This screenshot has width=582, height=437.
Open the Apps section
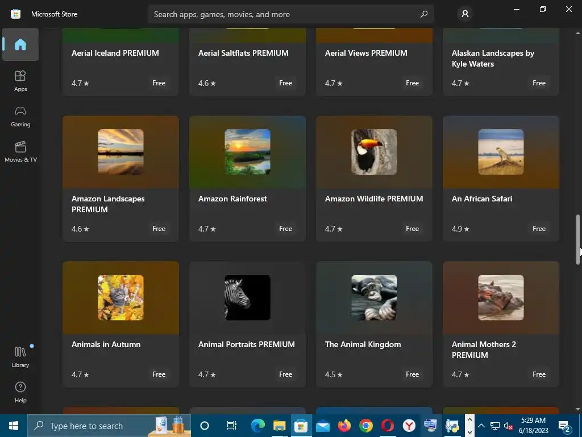20,81
